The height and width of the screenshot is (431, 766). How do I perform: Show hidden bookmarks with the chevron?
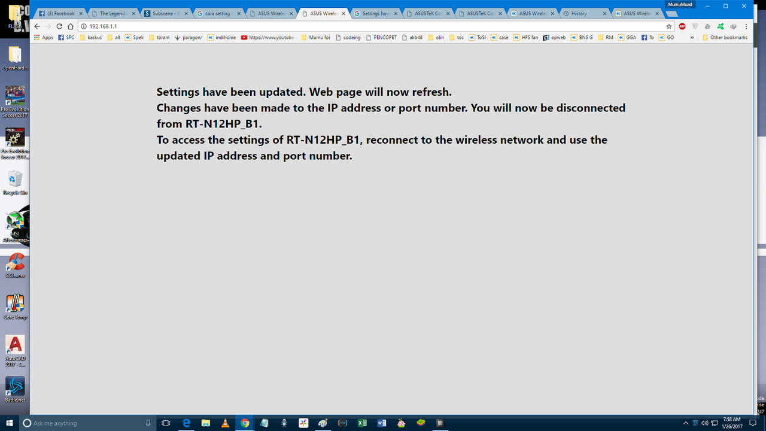(692, 37)
